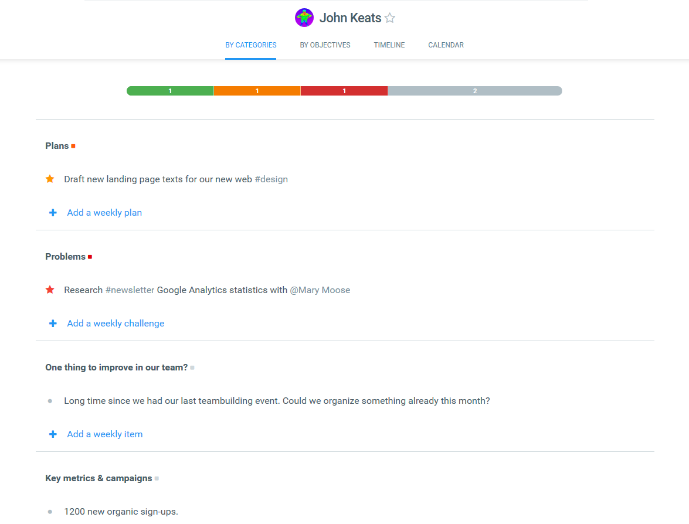689x524 pixels.
Task: Click green segment of progress bar
Action: click(x=170, y=91)
